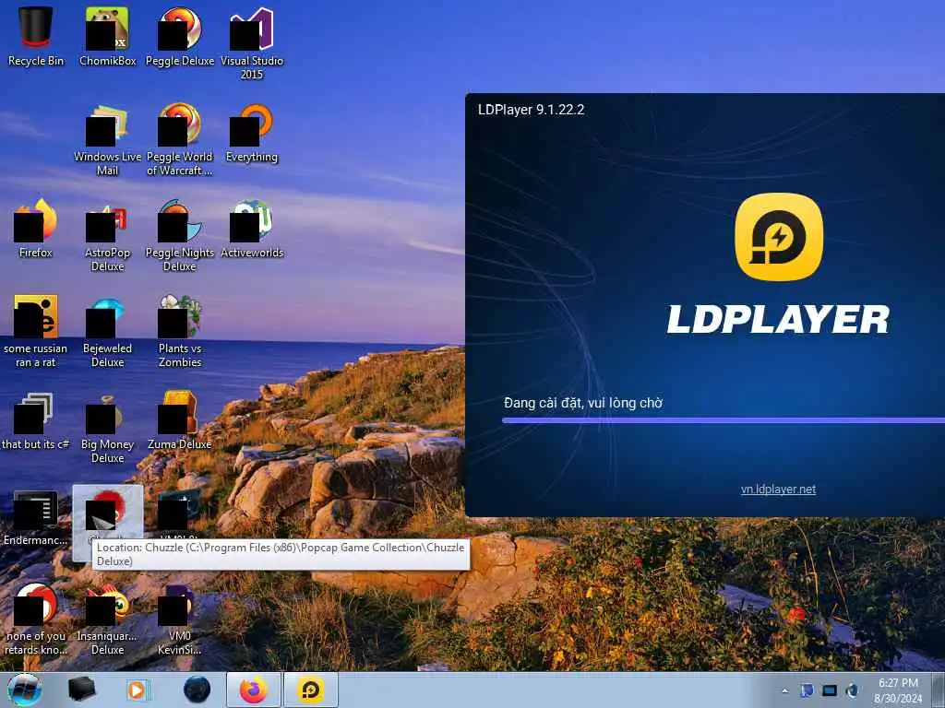
Task: Select the Peggle Deluxe desktop icon
Action: (180, 36)
